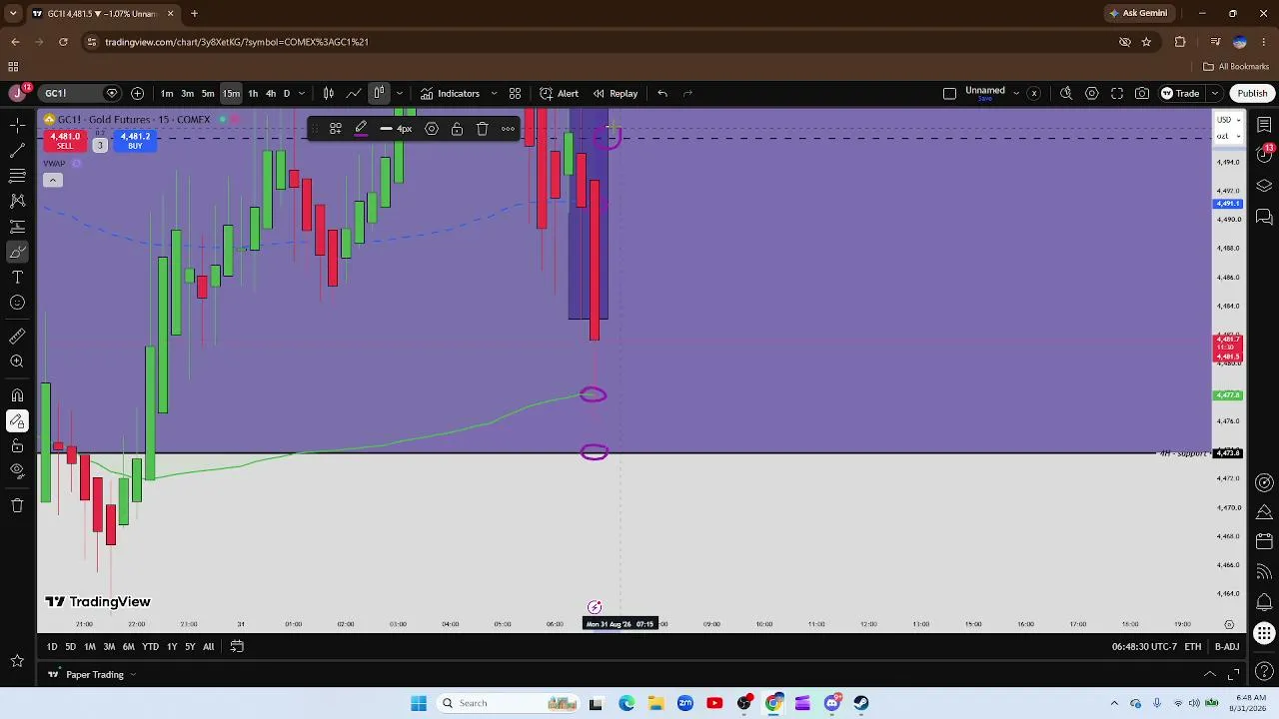Open more options in floating toolbar
Viewport: 1279px width, 719px height.
tap(509, 129)
